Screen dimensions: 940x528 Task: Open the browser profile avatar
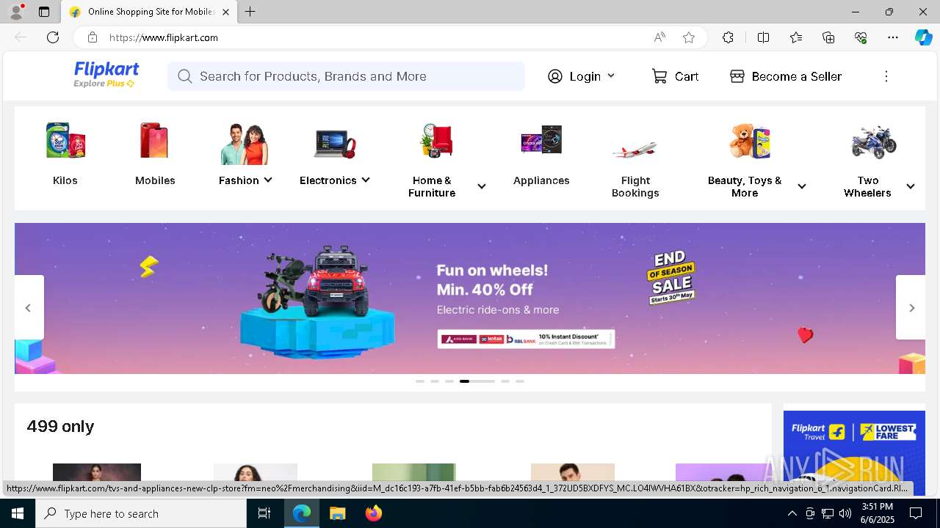pyautogui.click(x=16, y=12)
